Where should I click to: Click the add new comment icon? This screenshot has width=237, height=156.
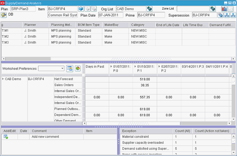(x=6, y=137)
